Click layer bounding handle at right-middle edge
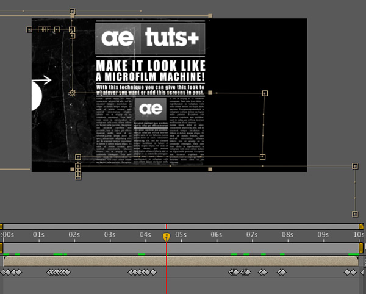 click(x=210, y=93)
